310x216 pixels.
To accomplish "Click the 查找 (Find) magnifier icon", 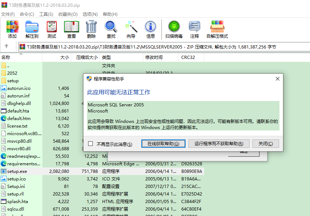I will pyautogui.click(x=111, y=27).
